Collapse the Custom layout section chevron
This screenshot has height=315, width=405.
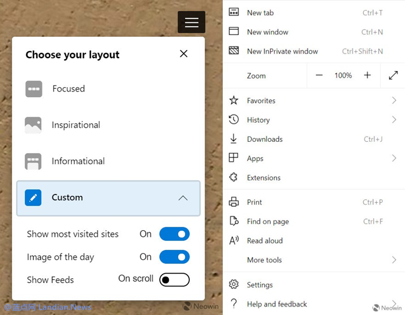183,198
